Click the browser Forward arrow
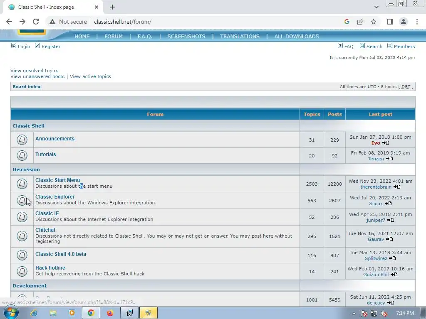 [x=22, y=22]
